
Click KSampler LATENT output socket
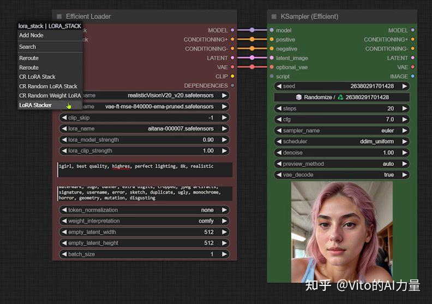(413, 58)
